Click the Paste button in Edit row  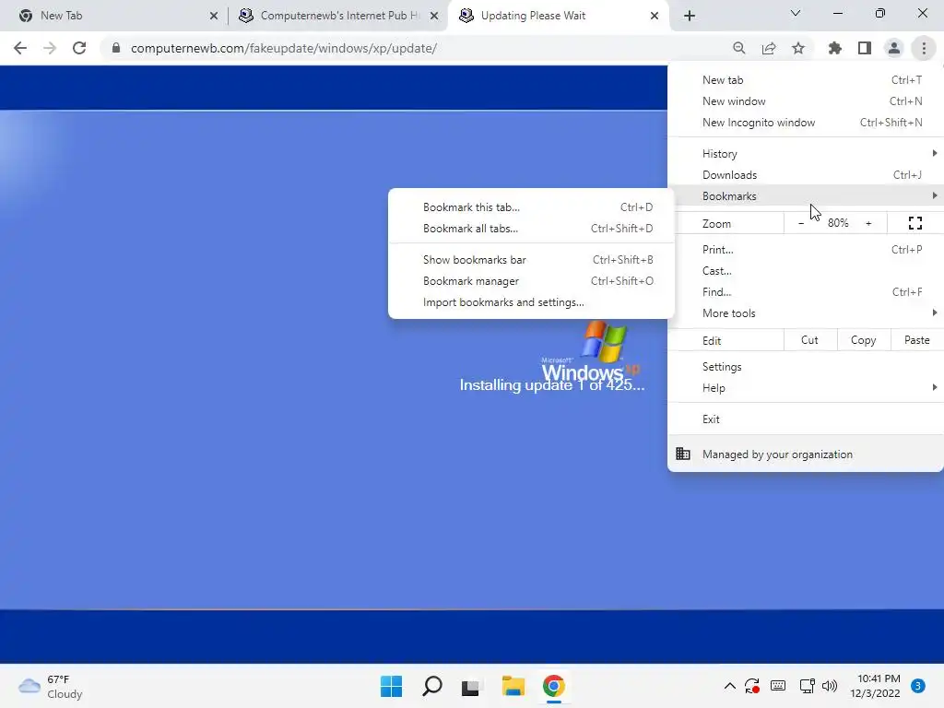[x=916, y=340]
